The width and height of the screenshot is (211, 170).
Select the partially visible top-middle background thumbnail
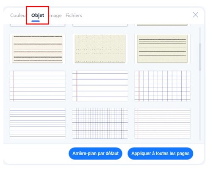coord(100,25)
